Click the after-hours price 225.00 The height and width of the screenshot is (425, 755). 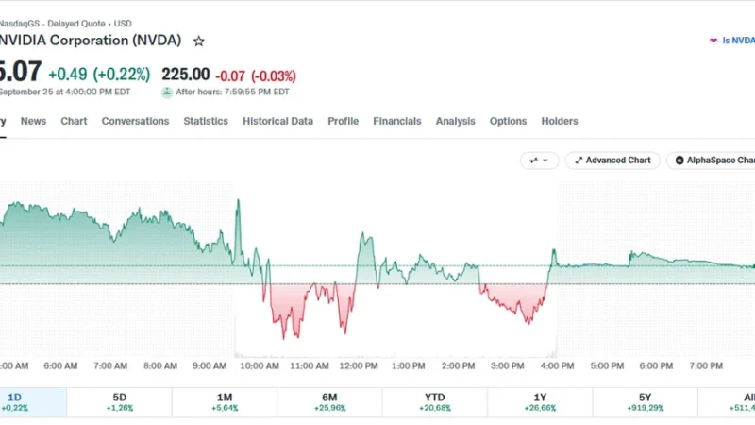click(x=185, y=75)
